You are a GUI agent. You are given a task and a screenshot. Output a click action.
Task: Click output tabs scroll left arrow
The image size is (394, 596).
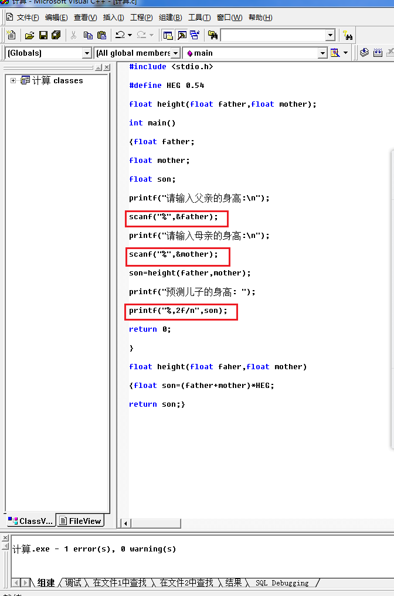click(16, 583)
